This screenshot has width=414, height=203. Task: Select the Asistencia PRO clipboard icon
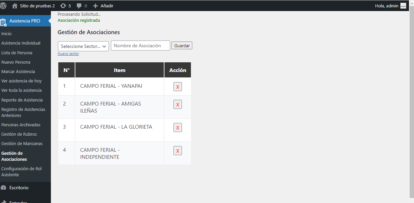[x=4, y=21]
